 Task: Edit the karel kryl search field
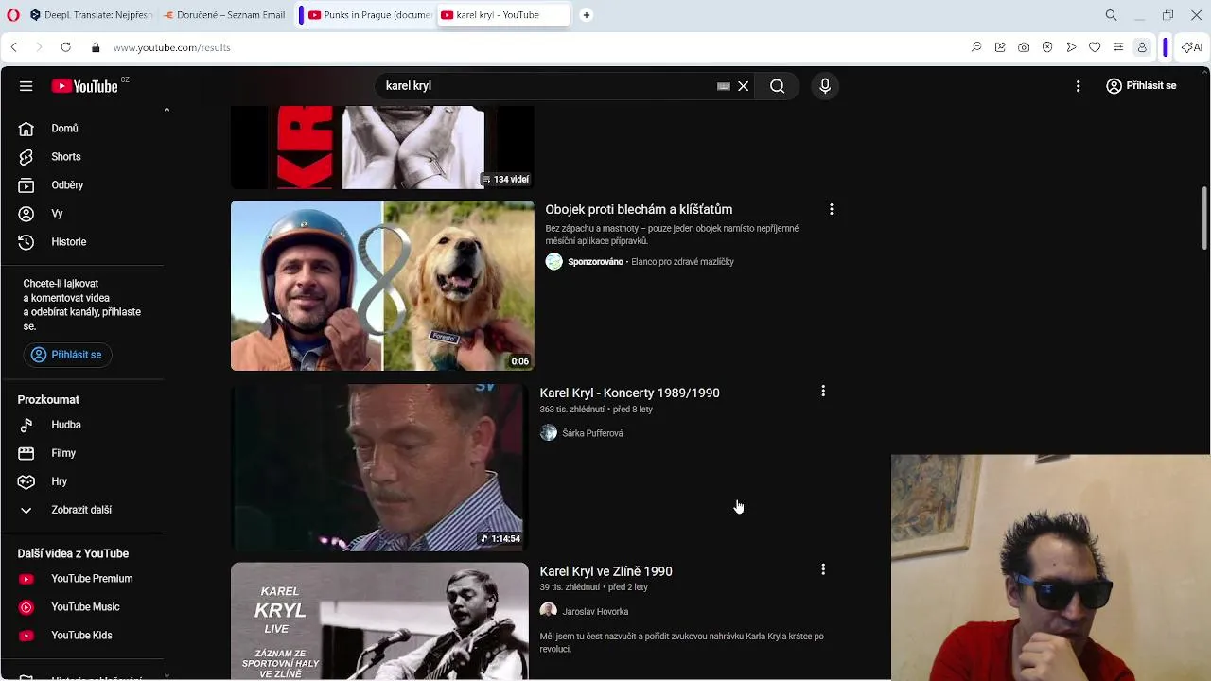[x=547, y=86]
